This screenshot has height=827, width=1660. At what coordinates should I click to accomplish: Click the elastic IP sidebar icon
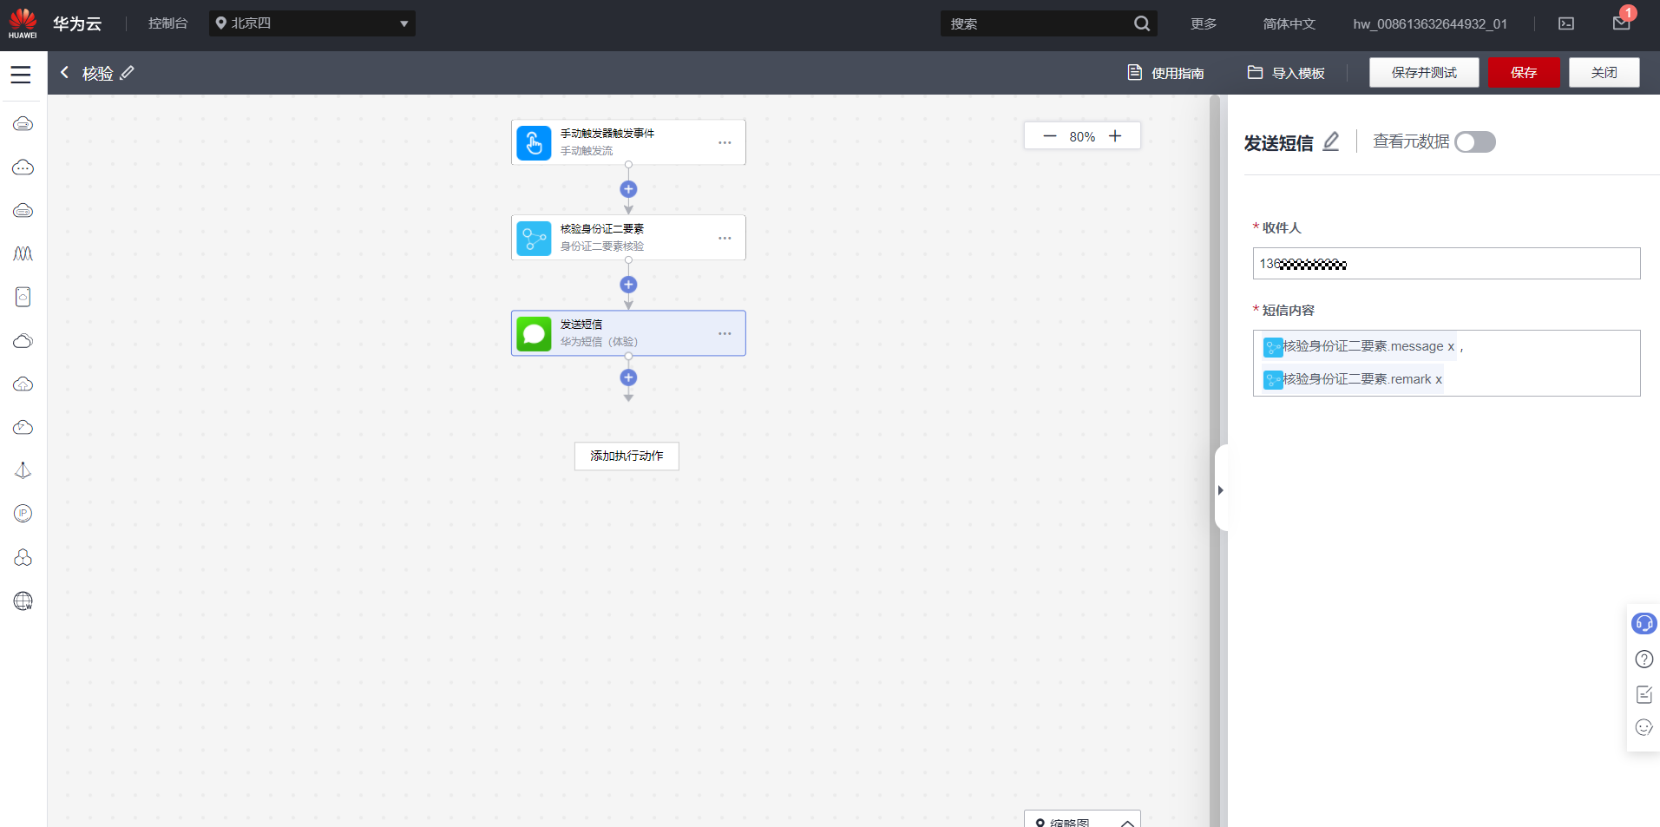click(23, 514)
